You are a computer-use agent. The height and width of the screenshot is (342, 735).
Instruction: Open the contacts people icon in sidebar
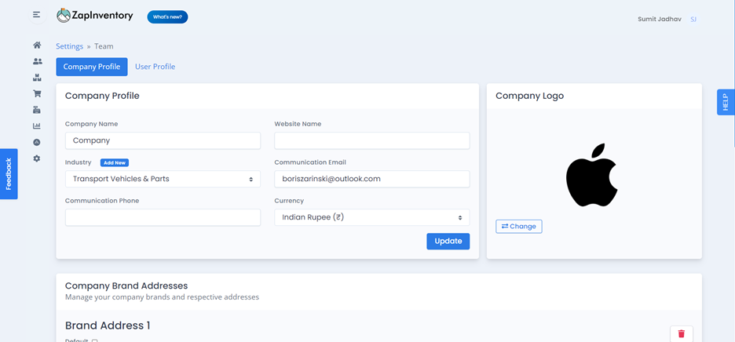click(x=37, y=61)
